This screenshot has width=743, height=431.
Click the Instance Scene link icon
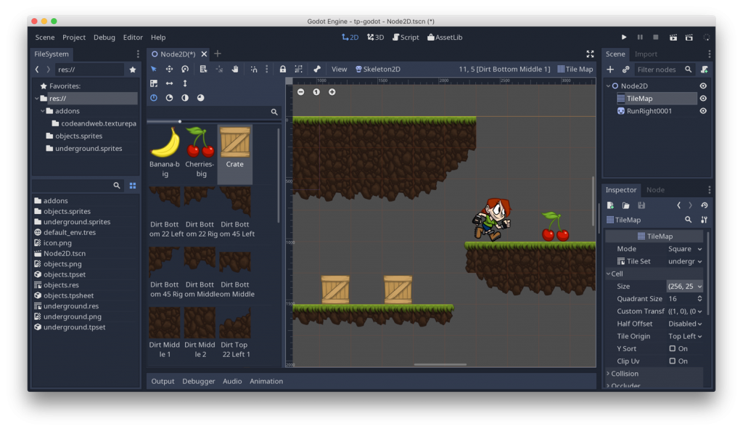click(626, 69)
